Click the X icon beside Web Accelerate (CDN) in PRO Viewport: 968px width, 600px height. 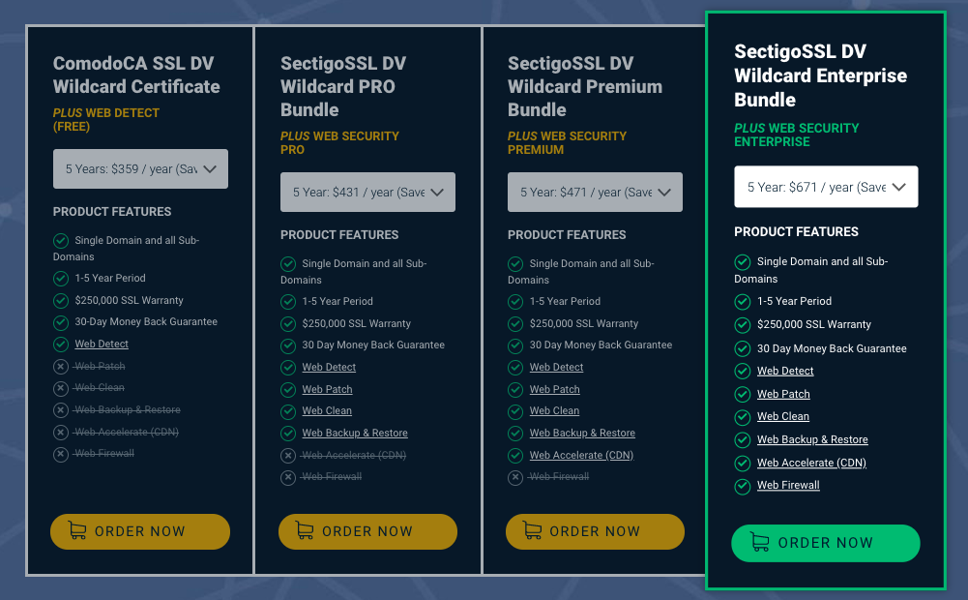[288, 454]
